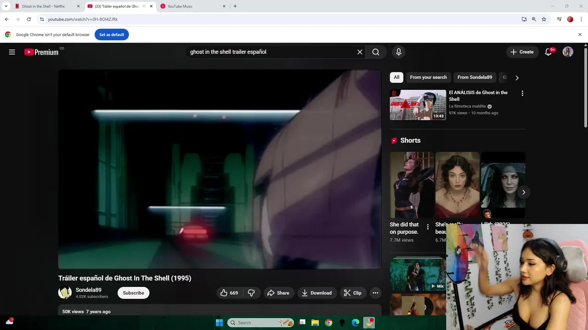
Task: Open more actions menu under the video
Action: click(375, 293)
